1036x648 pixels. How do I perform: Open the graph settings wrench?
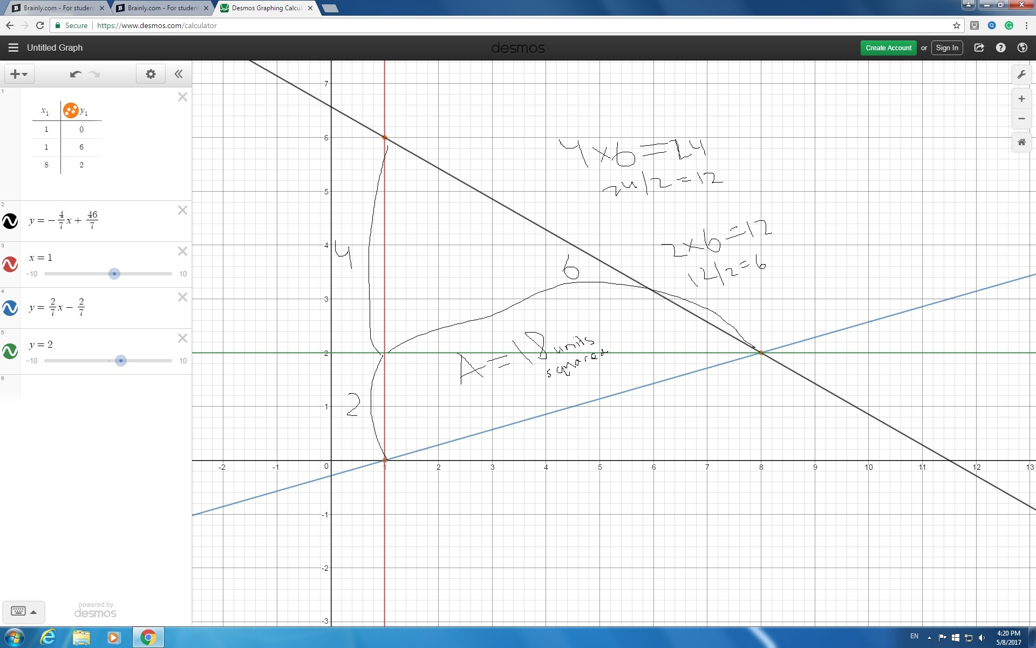click(1021, 75)
